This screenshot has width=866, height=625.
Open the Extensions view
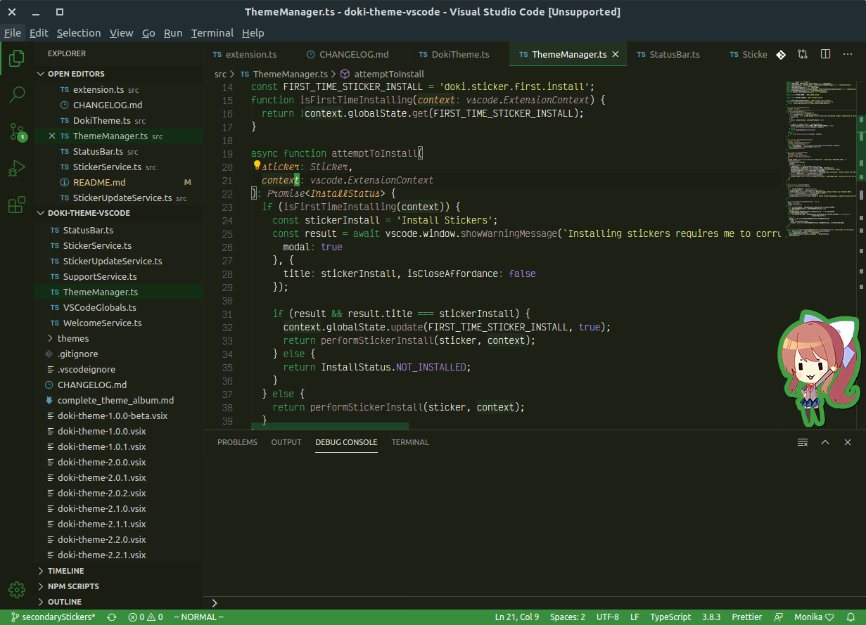tap(17, 205)
